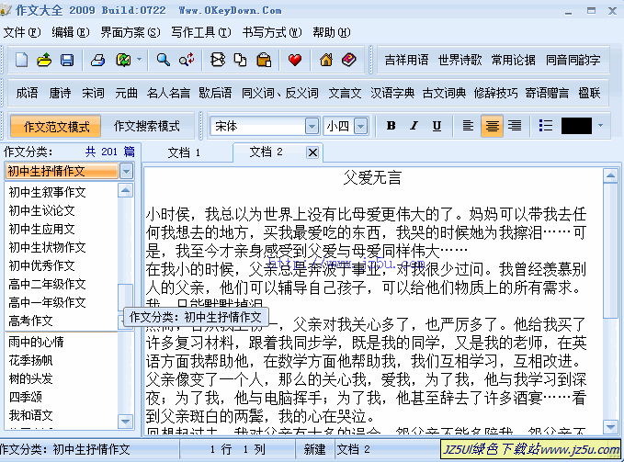Click the bullet list icon

[x=546, y=126]
